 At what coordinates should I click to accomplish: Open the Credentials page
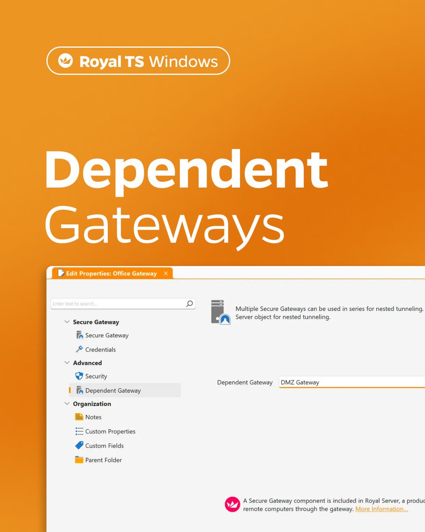click(100, 349)
